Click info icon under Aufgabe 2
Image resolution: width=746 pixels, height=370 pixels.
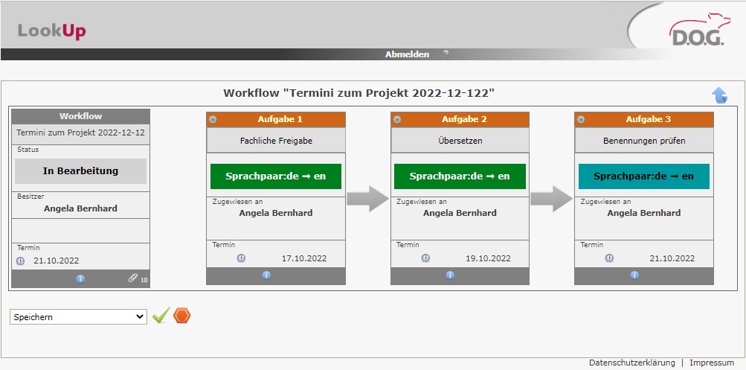pyautogui.click(x=450, y=275)
